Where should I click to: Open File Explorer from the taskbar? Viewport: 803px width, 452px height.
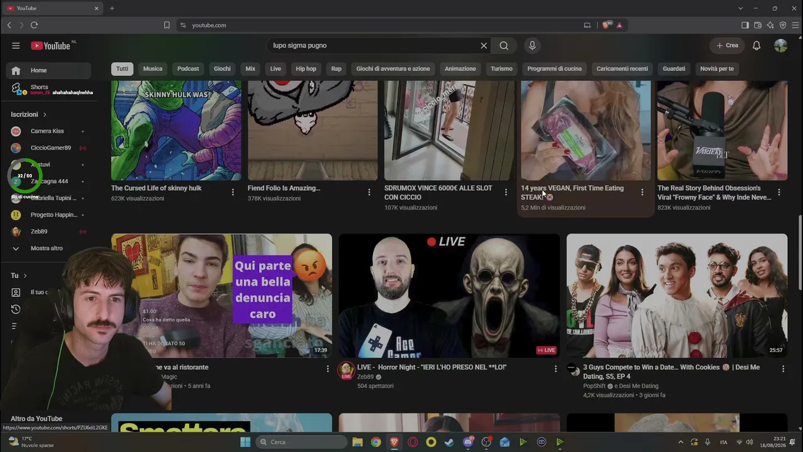point(358,442)
